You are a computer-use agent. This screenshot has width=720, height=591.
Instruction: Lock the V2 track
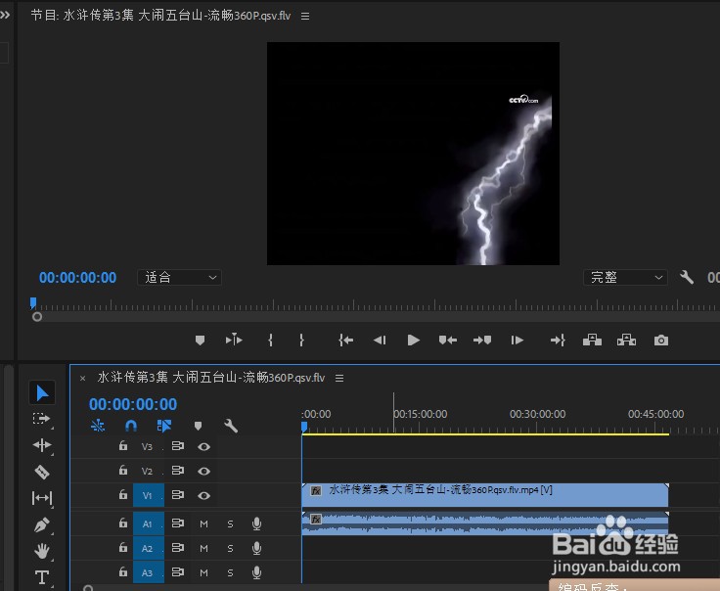[x=123, y=470]
